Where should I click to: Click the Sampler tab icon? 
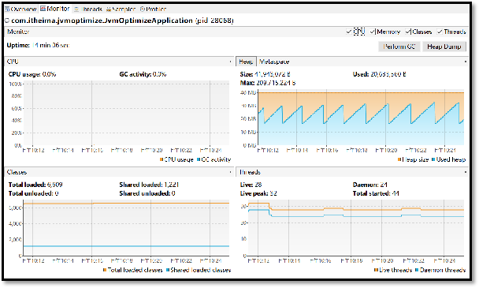click(x=109, y=9)
